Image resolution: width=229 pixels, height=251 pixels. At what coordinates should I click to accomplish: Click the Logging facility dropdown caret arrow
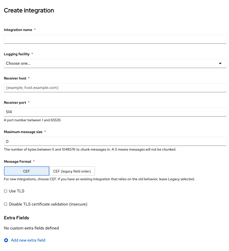pos(220,63)
